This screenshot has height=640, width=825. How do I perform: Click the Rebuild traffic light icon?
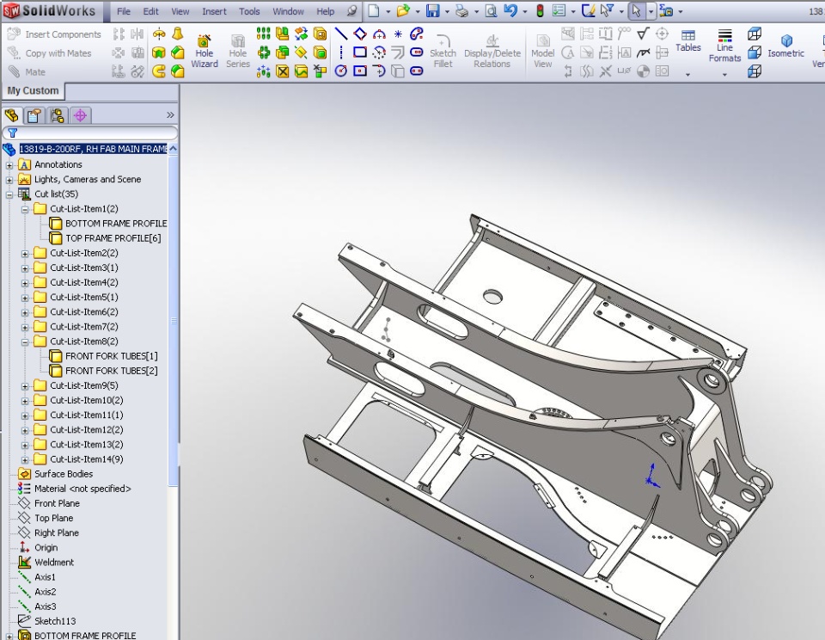pos(540,10)
